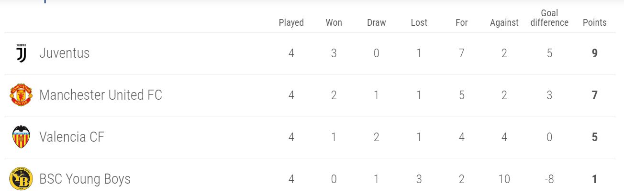
Task: Click the Against column header
Action: click(x=504, y=22)
